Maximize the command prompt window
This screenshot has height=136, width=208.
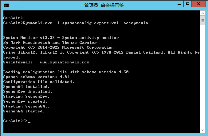point(188,4)
